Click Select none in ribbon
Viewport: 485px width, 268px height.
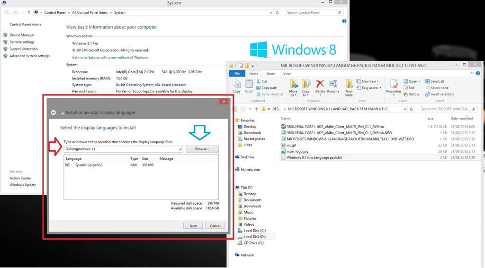pos(437,88)
